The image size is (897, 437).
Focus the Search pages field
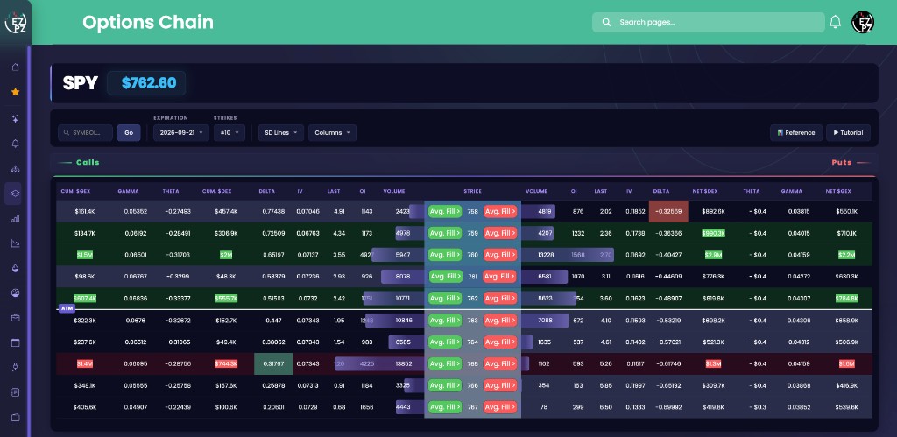(x=708, y=22)
